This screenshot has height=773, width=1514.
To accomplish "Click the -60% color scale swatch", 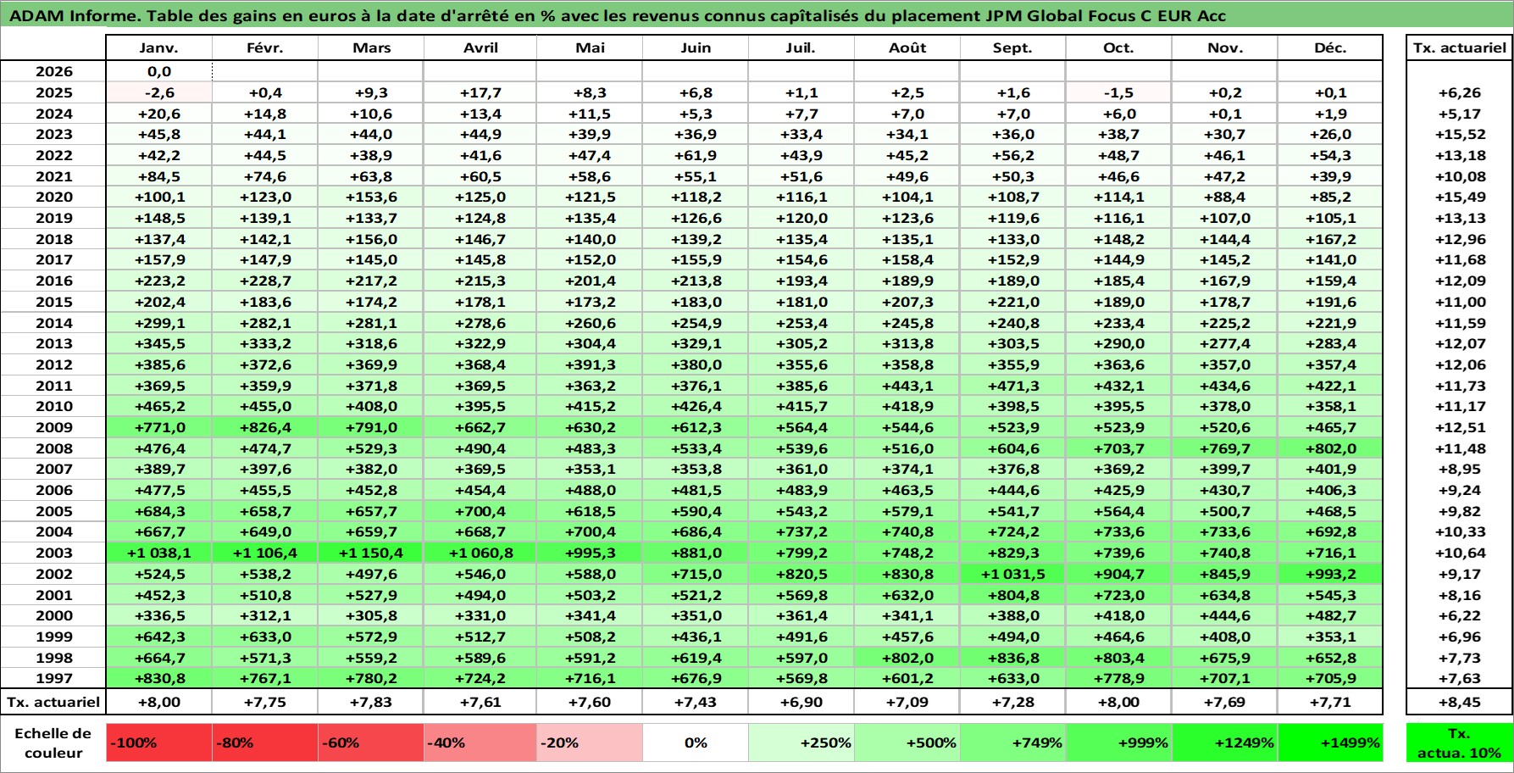I will pos(371,742).
